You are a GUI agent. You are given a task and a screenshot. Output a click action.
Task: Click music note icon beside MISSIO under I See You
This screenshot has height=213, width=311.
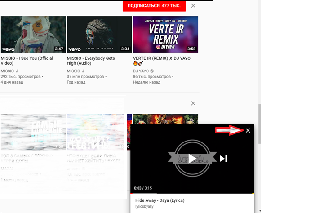[17, 71]
